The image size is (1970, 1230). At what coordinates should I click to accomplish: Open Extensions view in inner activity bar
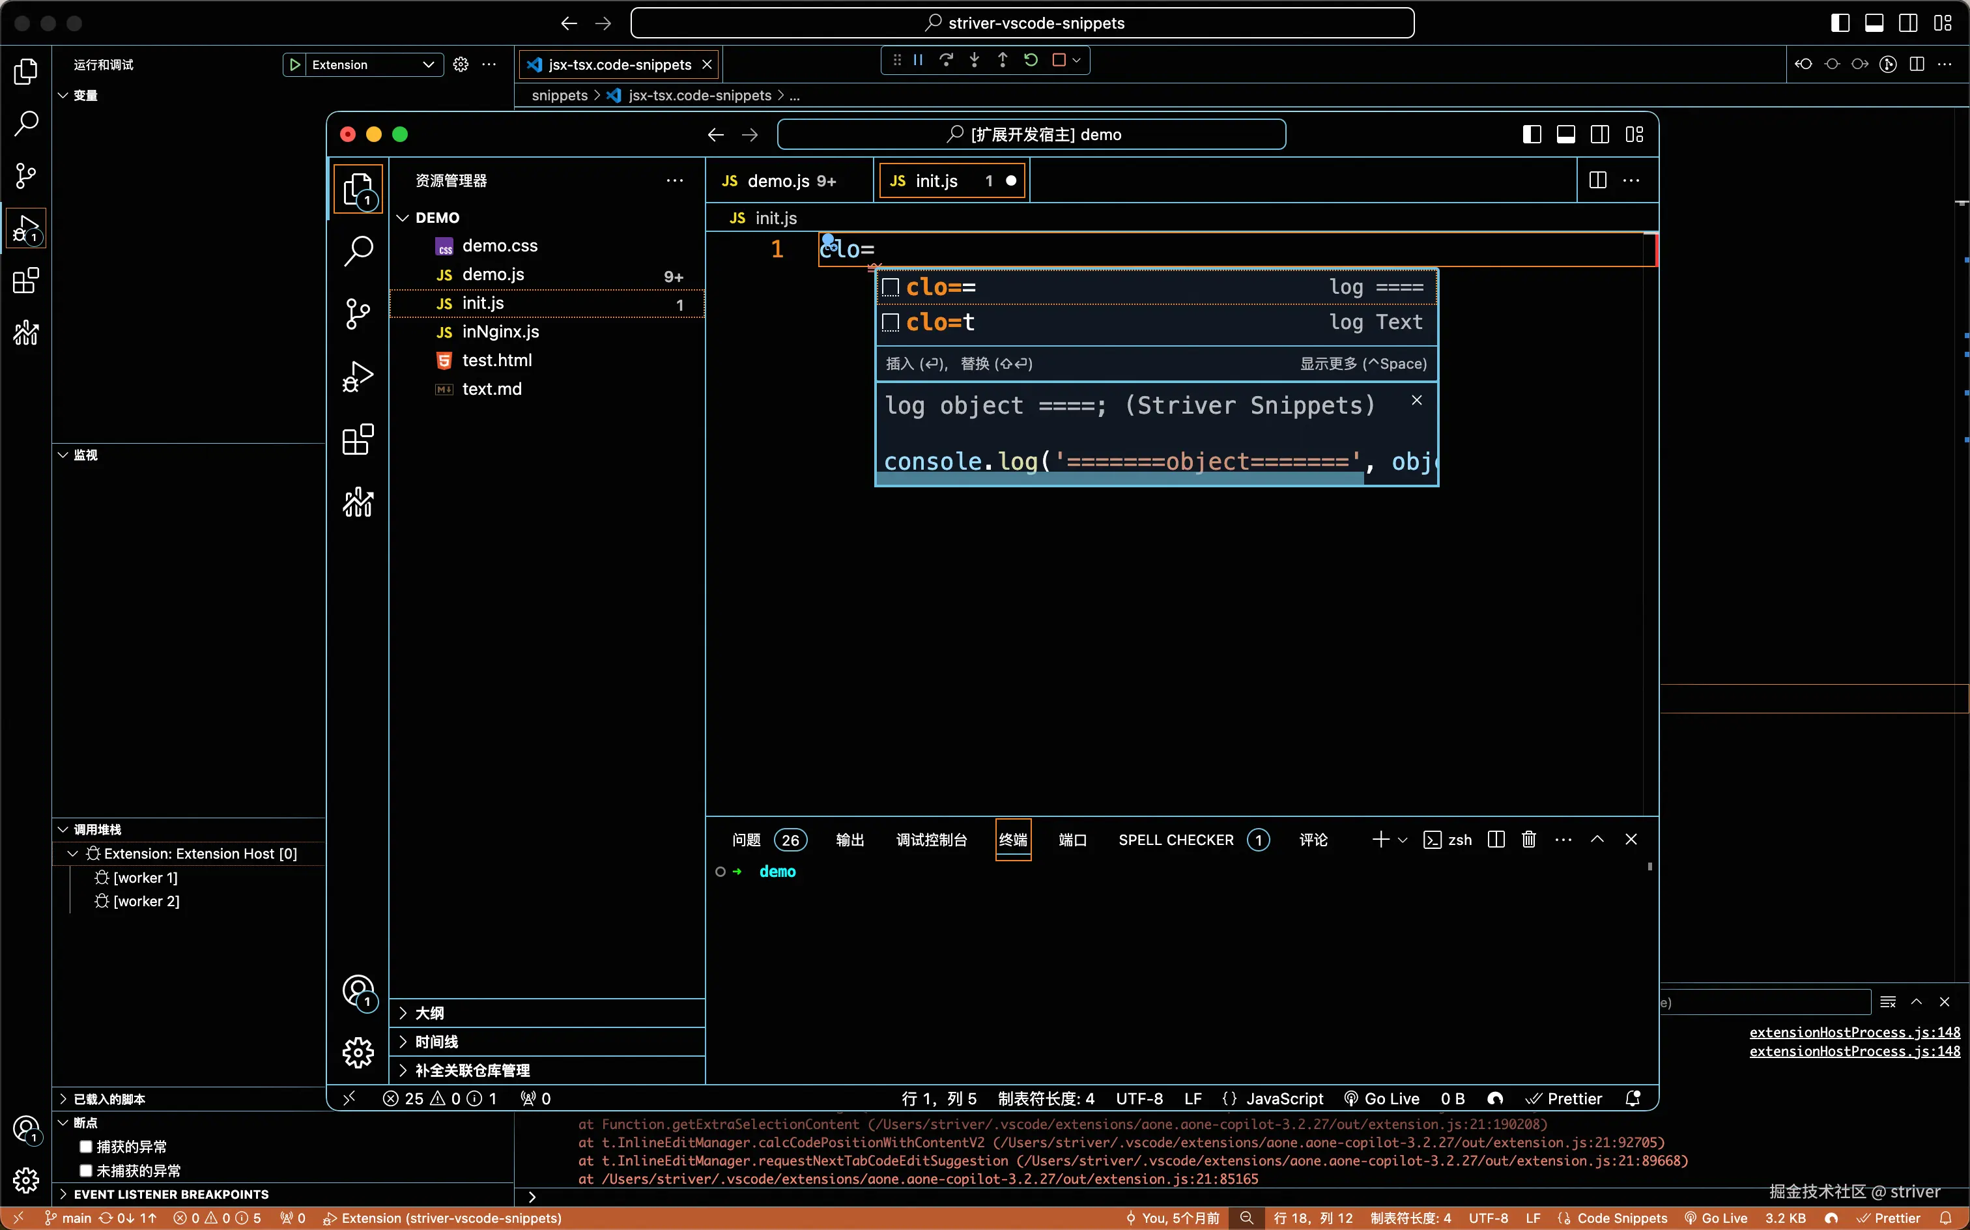coord(358,440)
